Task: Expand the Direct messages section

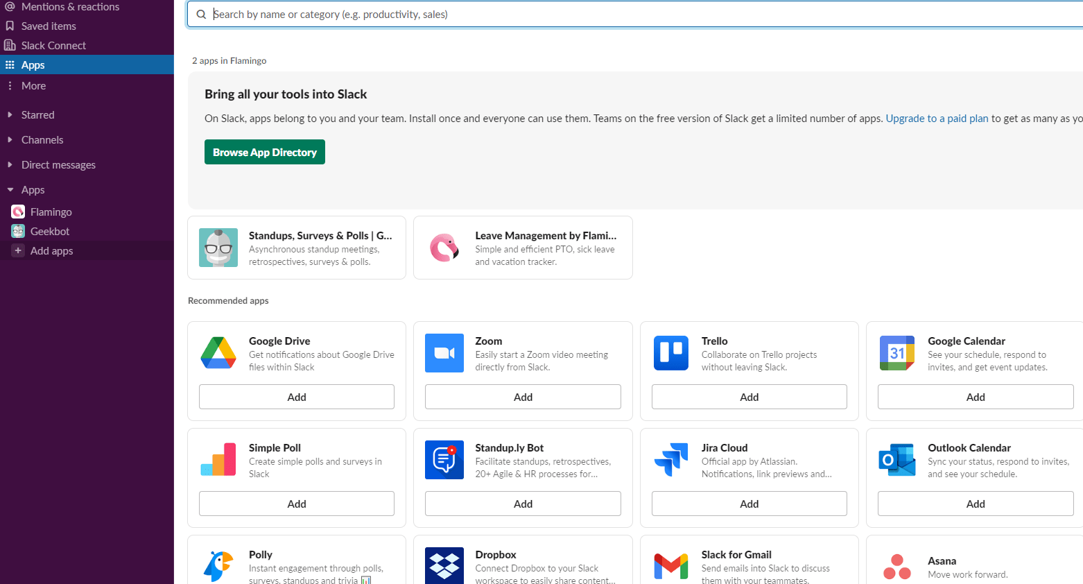Action: pyautogui.click(x=11, y=164)
